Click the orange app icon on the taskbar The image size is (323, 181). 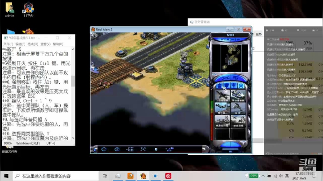coord(131,176)
